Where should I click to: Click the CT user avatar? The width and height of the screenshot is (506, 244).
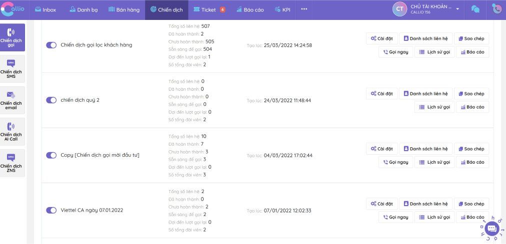click(399, 9)
